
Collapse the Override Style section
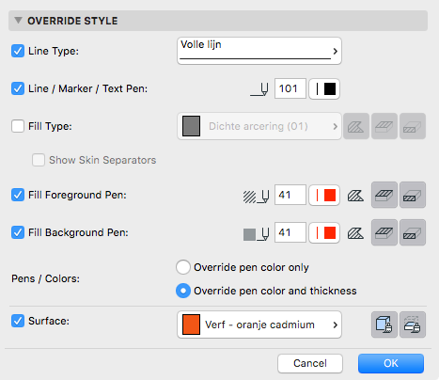tap(18, 21)
